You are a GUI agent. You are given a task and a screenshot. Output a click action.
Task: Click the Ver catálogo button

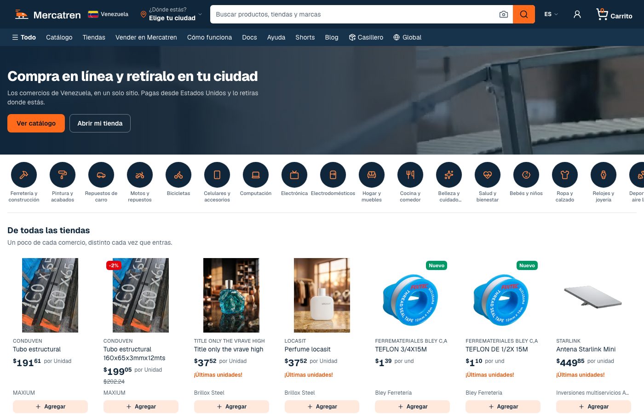point(36,123)
